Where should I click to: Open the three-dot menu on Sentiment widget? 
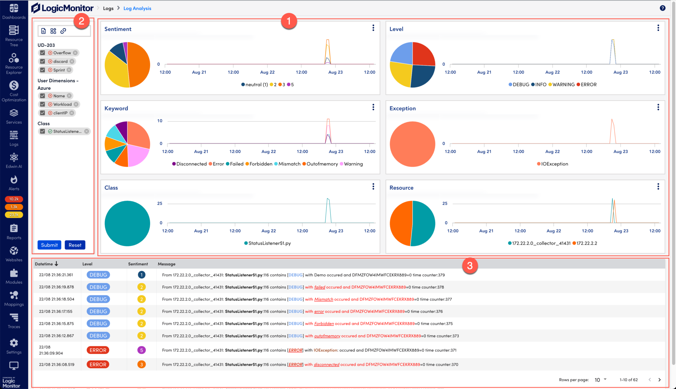373,28
